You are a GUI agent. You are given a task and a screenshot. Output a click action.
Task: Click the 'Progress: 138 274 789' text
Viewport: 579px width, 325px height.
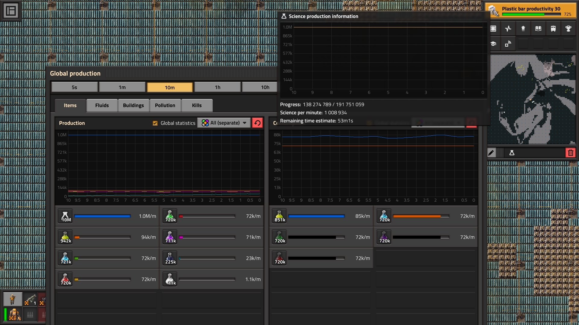tap(305, 104)
